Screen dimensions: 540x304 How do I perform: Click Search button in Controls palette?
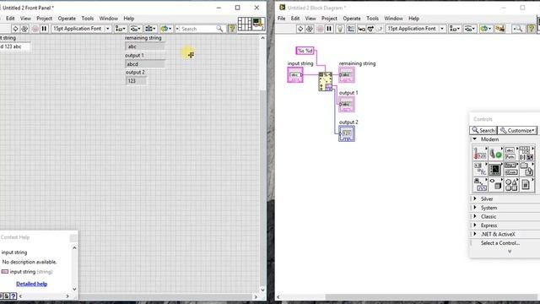(x=483, y=130)
